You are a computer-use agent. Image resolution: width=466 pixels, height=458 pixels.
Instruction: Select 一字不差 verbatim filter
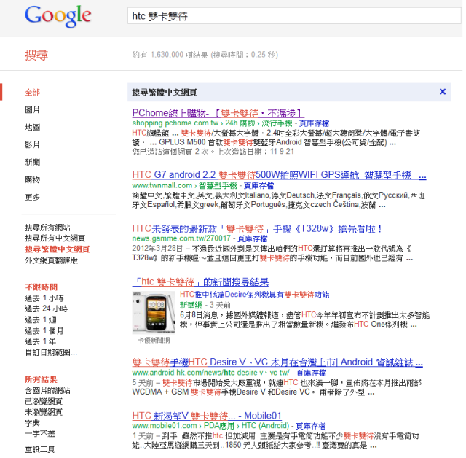pyautogui.click(x=40, y=434)
